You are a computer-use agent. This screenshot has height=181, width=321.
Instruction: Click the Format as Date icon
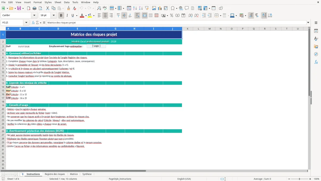tap(183, 16)
